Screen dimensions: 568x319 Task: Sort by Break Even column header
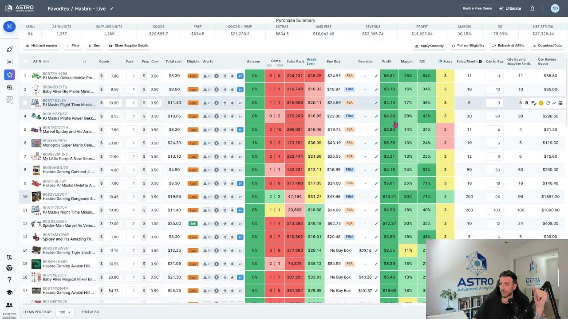tap(312, 62)
